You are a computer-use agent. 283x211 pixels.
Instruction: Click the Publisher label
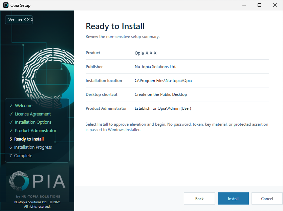tap(94, 67)
